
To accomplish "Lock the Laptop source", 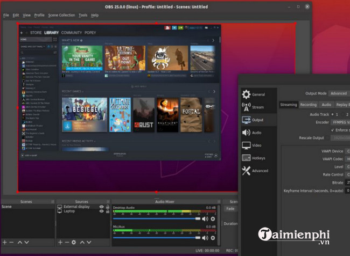I will click(108, 211).
